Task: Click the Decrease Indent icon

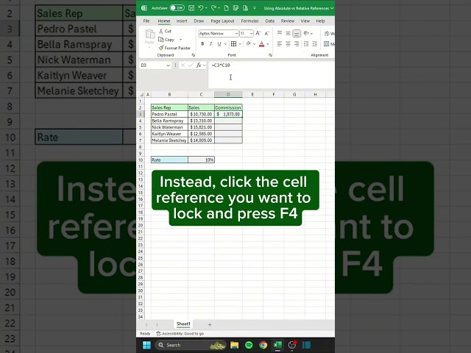Action: (x=306, y=44)
